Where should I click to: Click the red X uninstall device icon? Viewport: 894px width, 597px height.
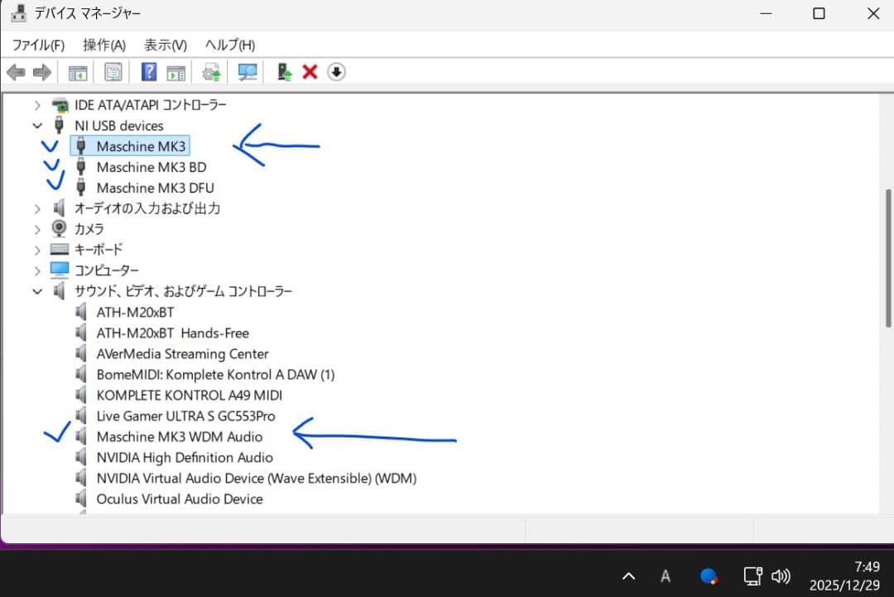click(x=310, y=73)
